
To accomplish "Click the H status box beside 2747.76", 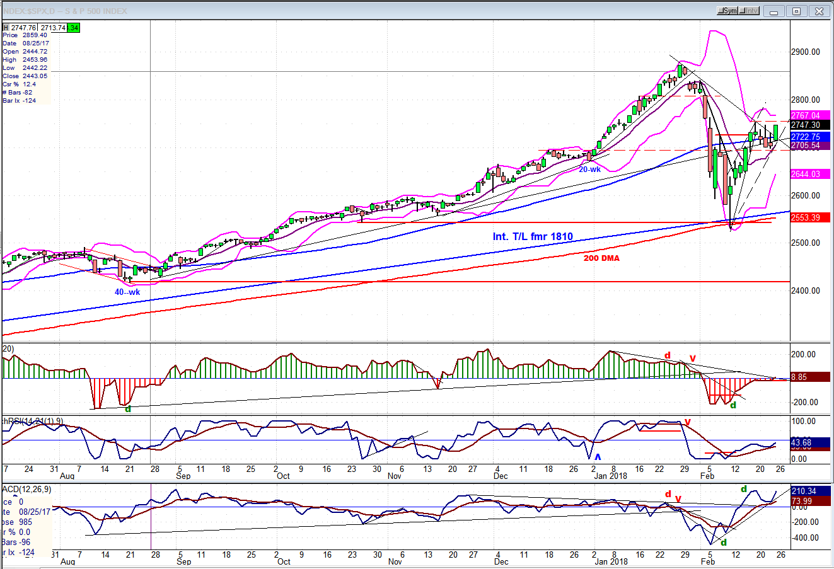I will [x=6, y=28].
